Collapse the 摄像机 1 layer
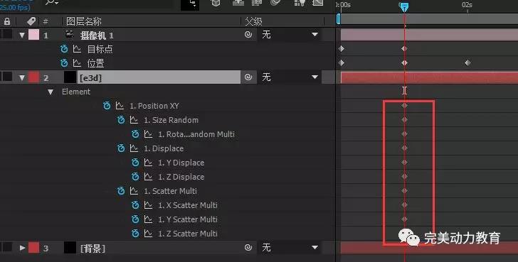The width and height of the screenshot is (518, 262). tap(22, 35)
